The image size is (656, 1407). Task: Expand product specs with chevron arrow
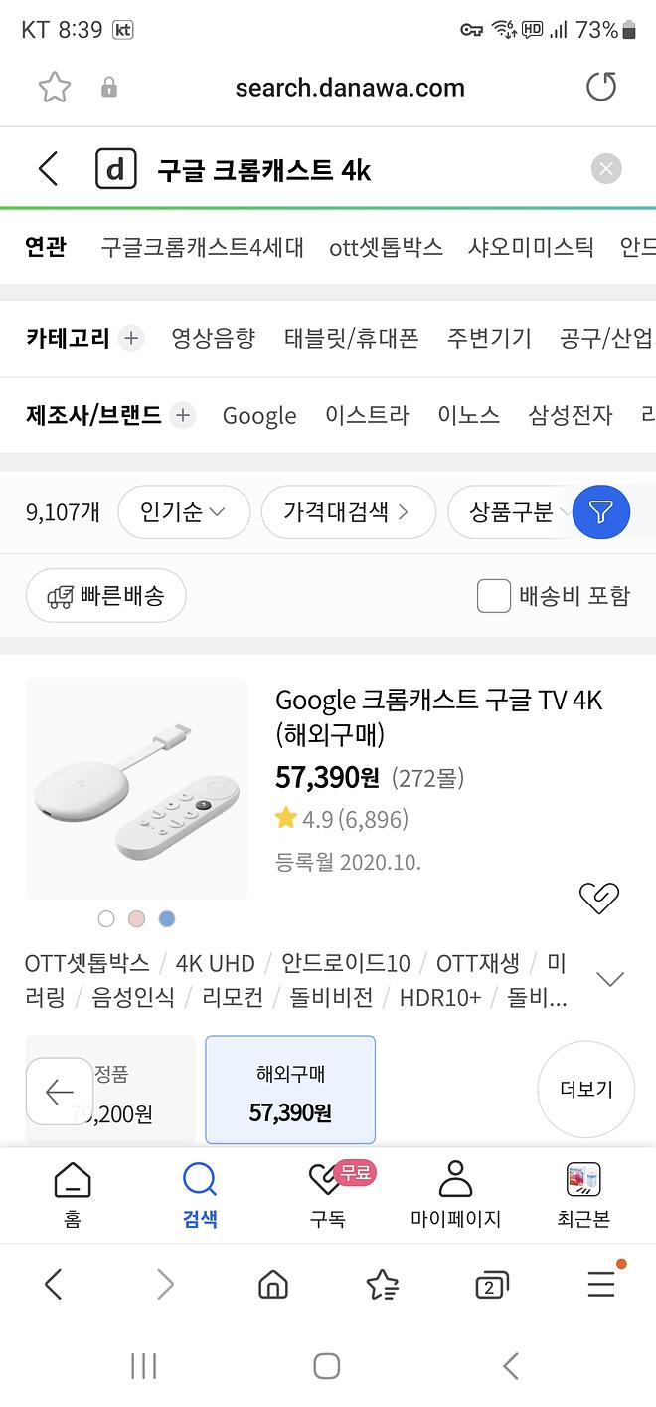coord(609,979)
